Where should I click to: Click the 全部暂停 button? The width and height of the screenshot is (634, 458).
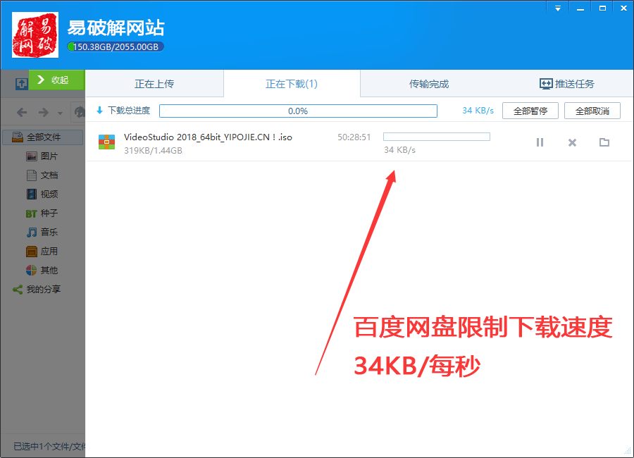click(530, 111)
